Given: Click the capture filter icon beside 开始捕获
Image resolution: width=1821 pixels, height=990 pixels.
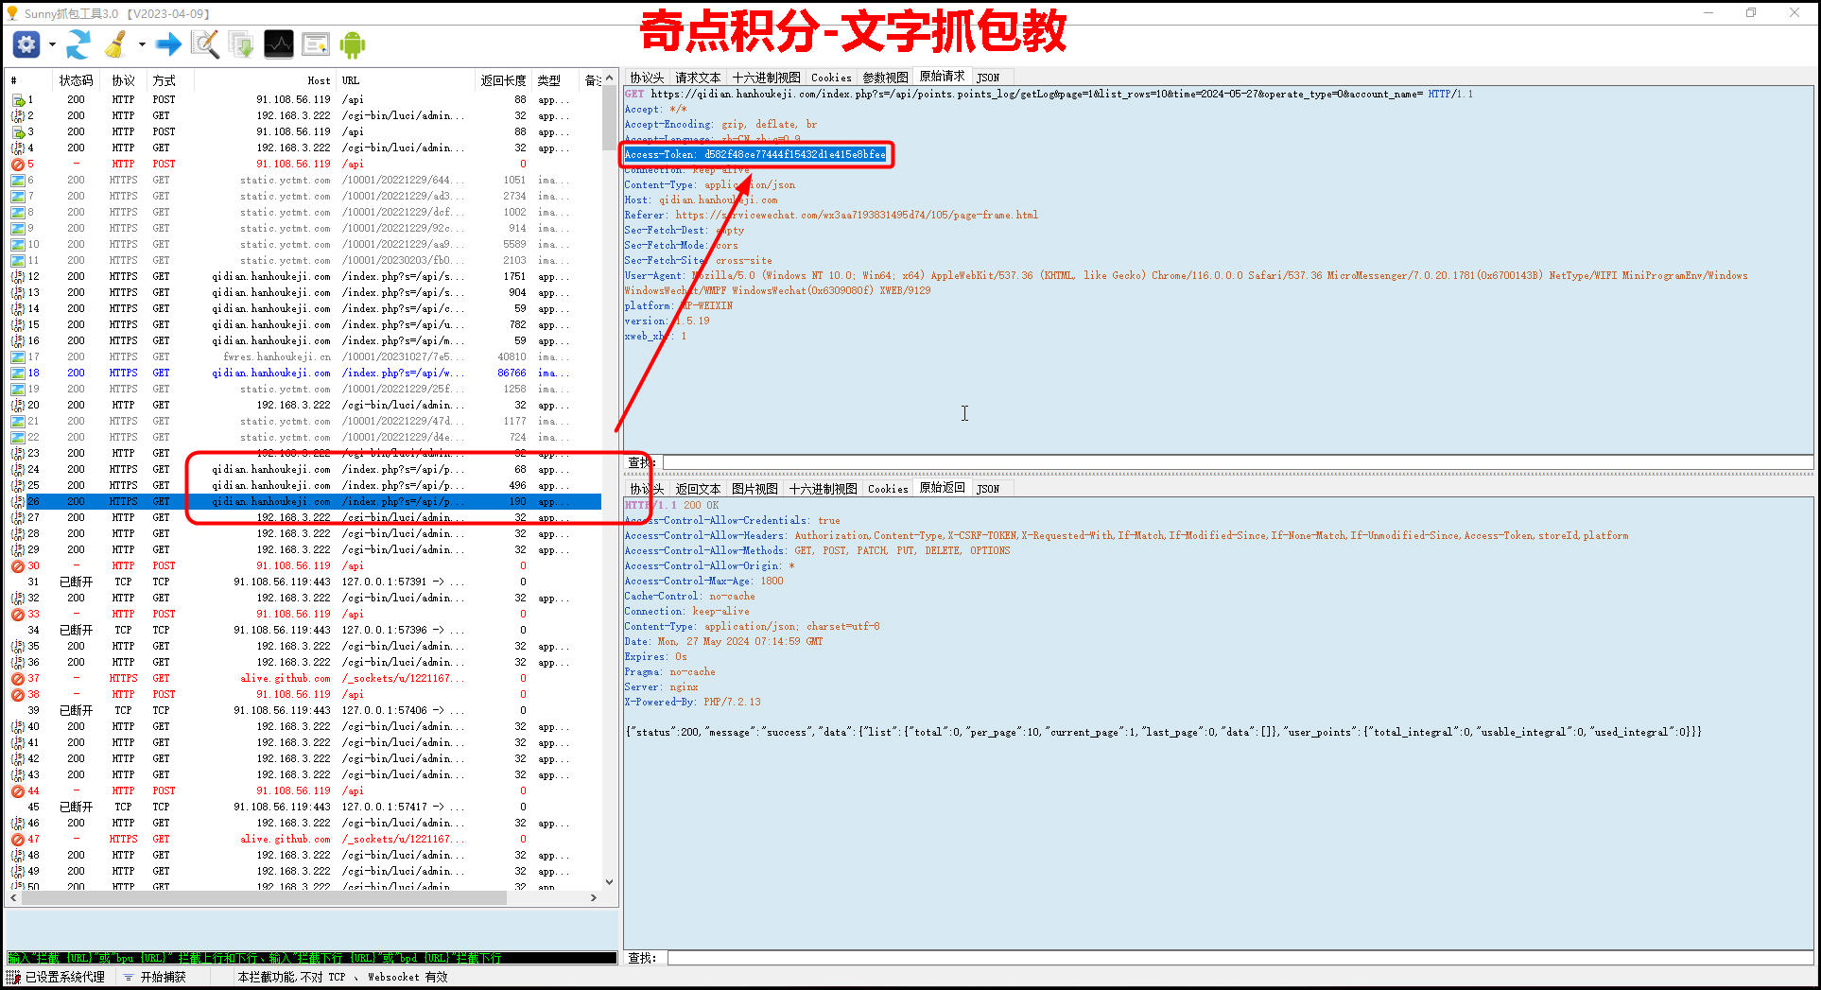Looking at the screenshot, I should click(x=129, y=978).
